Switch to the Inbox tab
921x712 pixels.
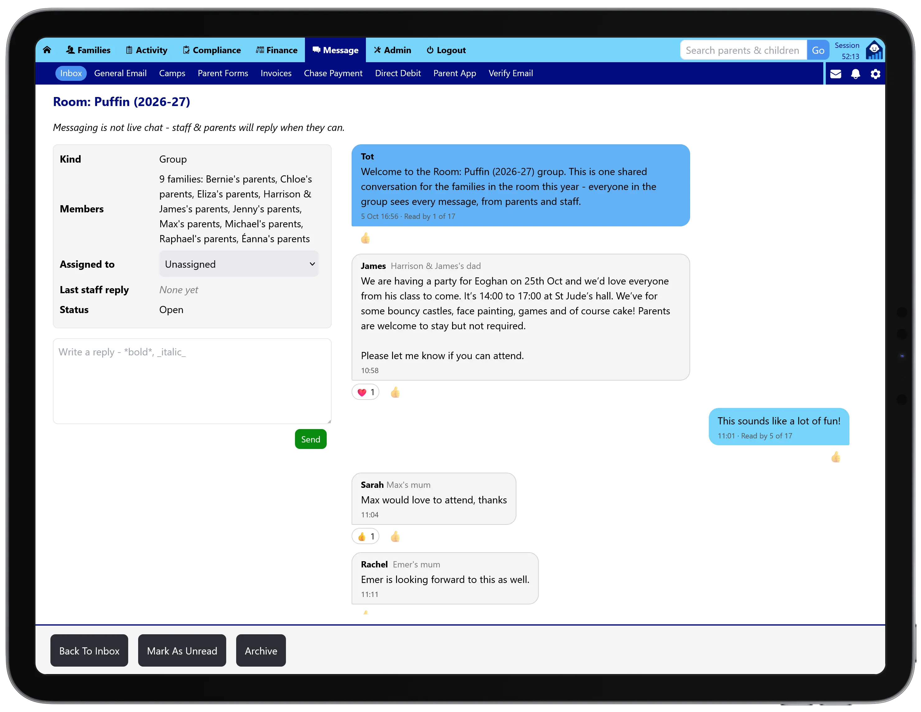click(71, 73)
